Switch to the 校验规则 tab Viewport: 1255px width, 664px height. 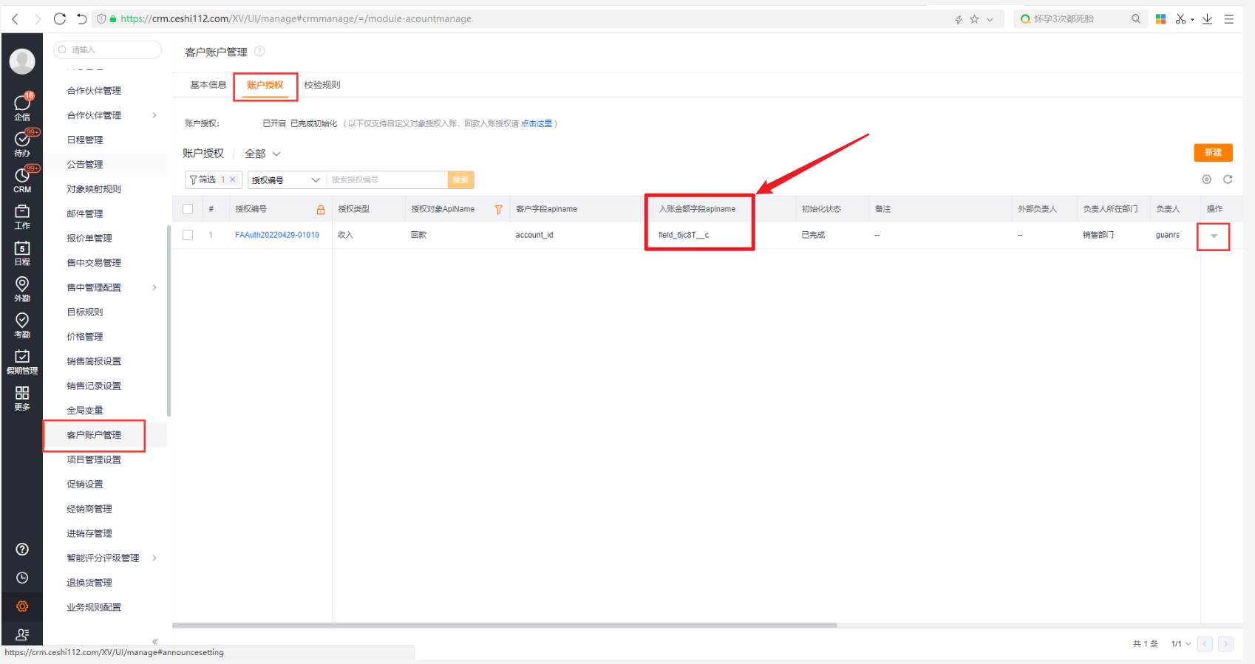pos(322,85)
